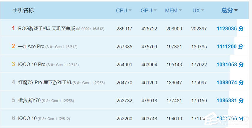Select total score 1086381 分
The height and width of the screenshot is (128, 252).
click(x=230, y=101)
